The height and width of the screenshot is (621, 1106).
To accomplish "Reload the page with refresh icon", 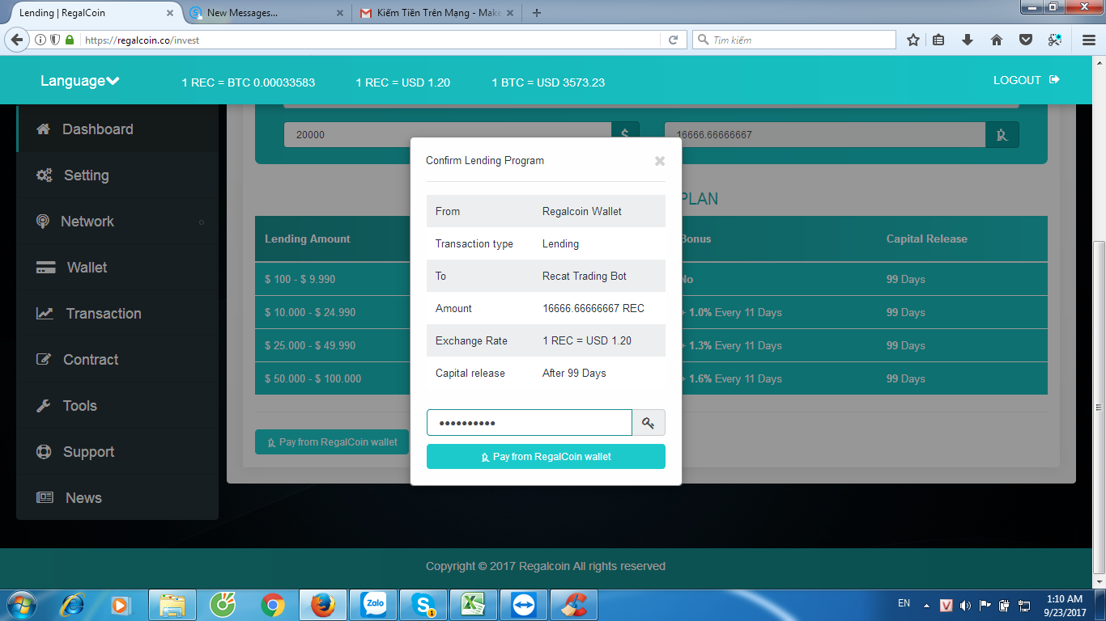I will coord(673,40).
